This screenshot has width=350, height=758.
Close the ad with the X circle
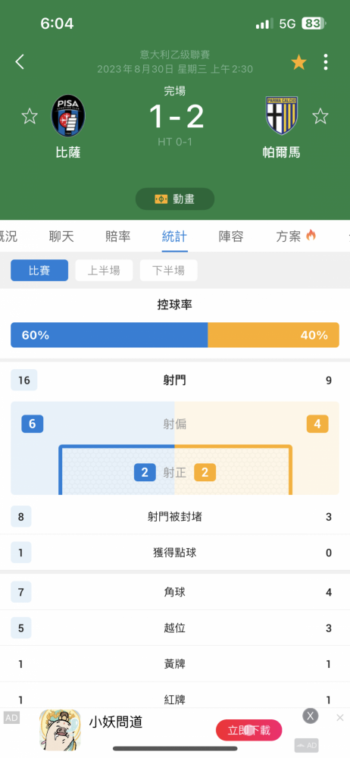pyautogui.click(x=311, y=716)
